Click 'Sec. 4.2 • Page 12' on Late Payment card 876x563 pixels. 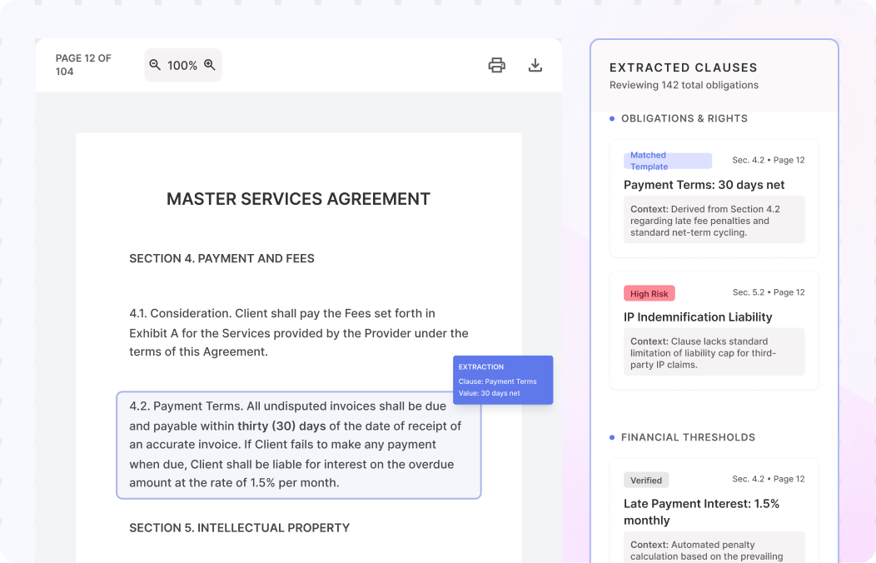click(769, 479)
